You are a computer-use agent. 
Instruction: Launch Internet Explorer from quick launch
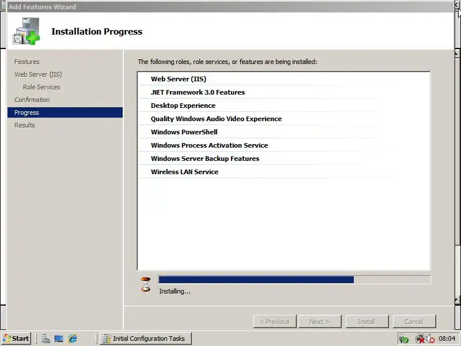coord(73,339)
